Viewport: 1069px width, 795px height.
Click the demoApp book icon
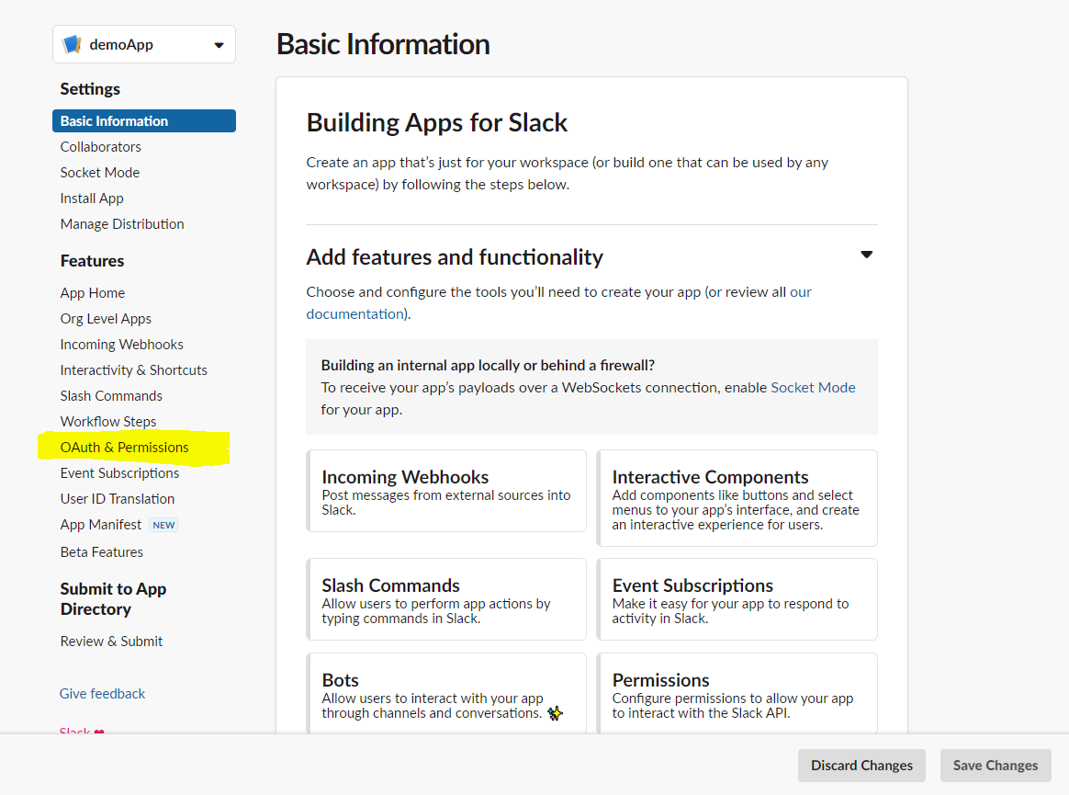click(73, 44)
